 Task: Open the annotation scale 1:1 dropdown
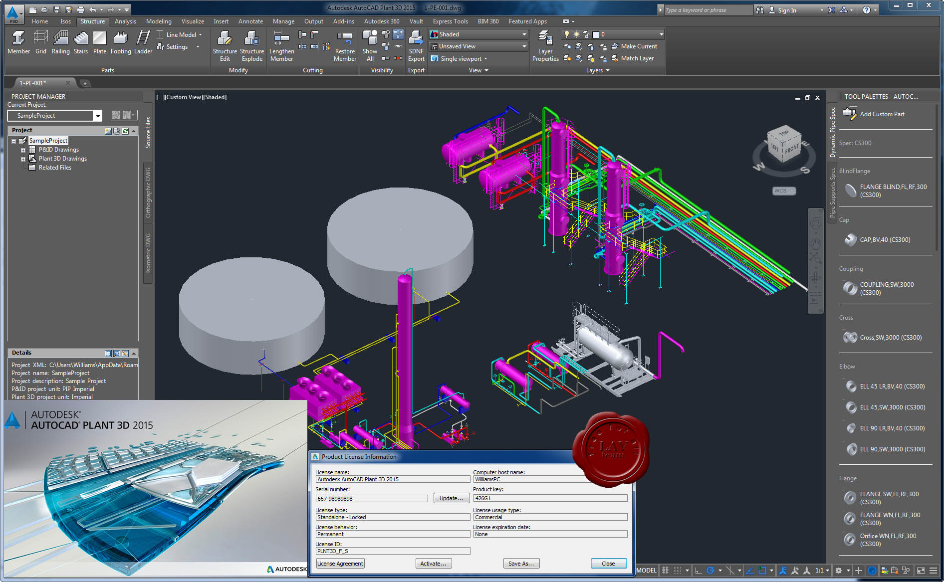coord(822,571)
